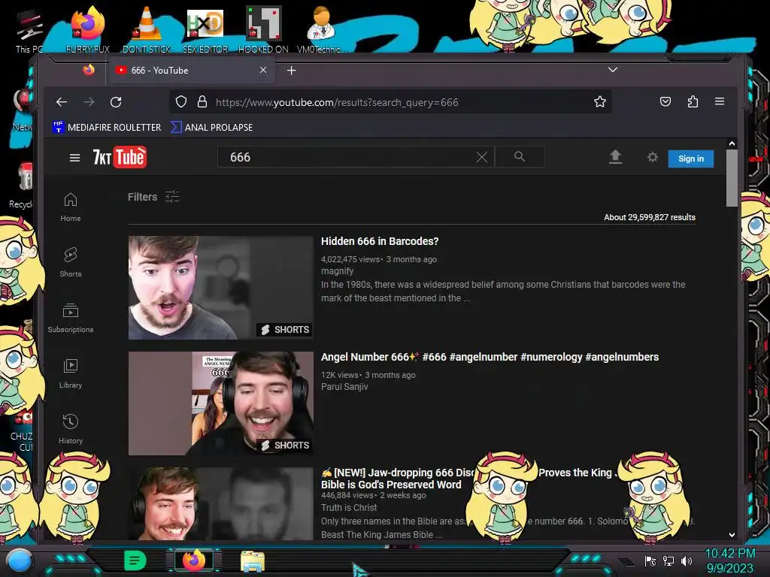Open Subscriptions in sidebar

[x=71, y=319]
